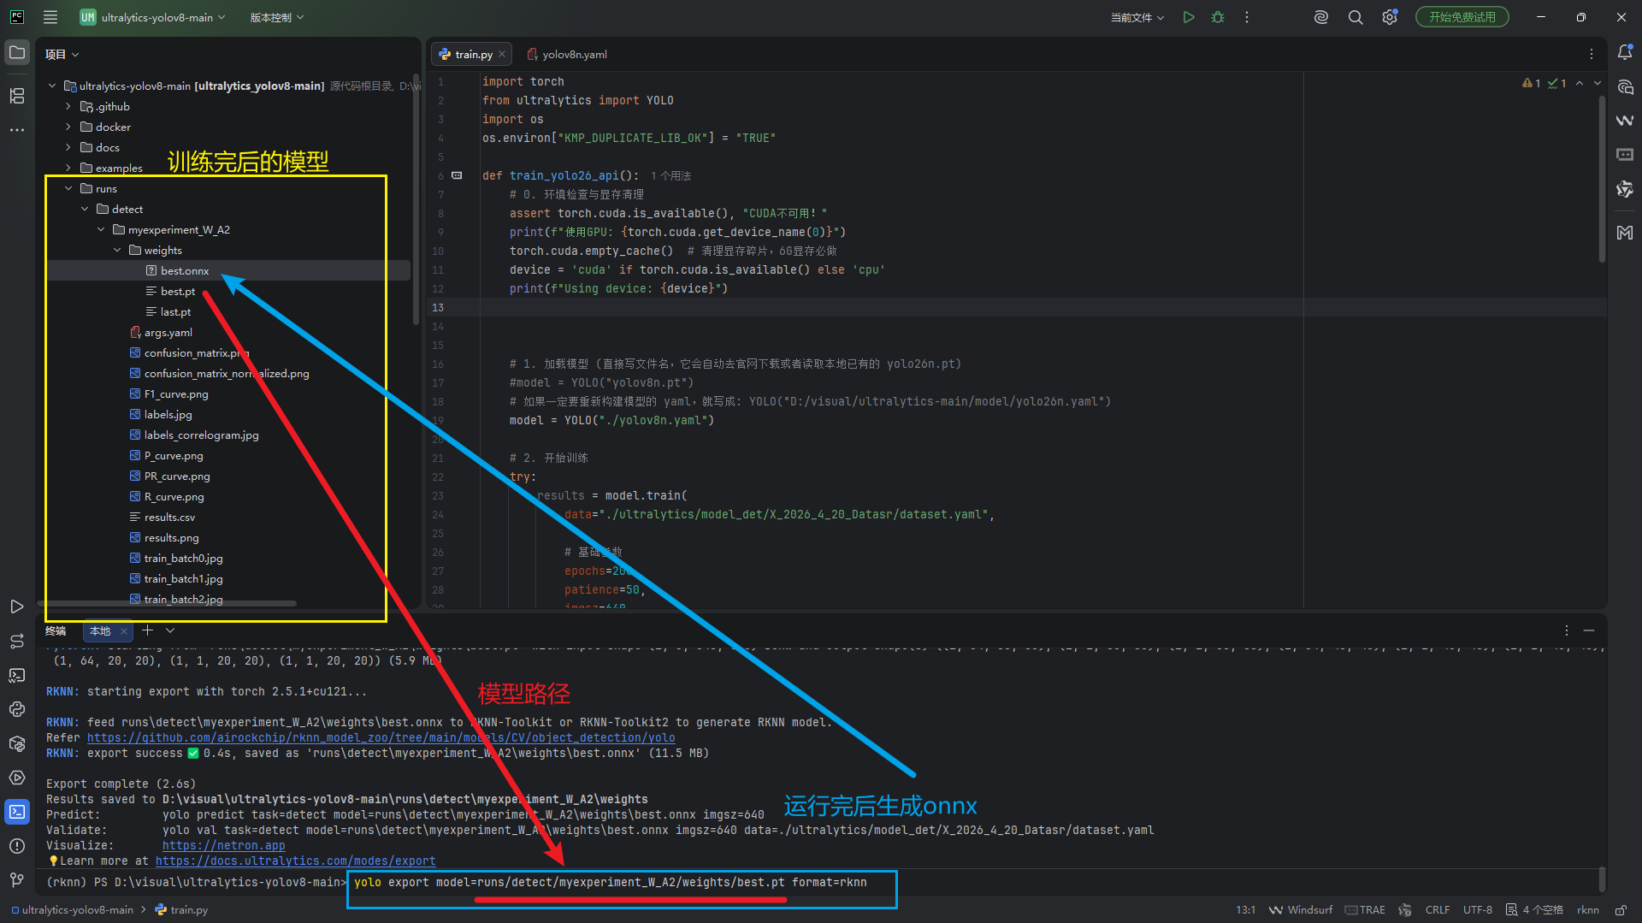Open the Notifications bell panel
Screen dimensions: 1642x923
pos(1625,53)
